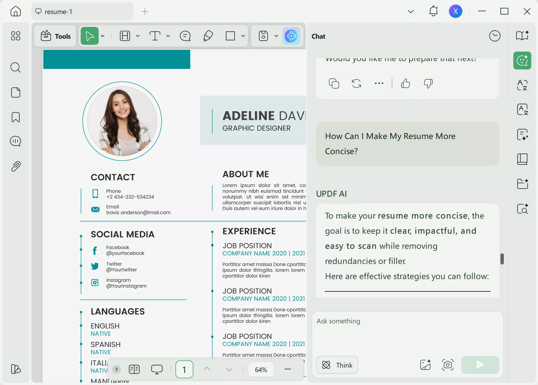The height and width of the screenshot is (385, 538).
Task: Open the shapes dropdown arrow
Action: (x=243, y=36)
